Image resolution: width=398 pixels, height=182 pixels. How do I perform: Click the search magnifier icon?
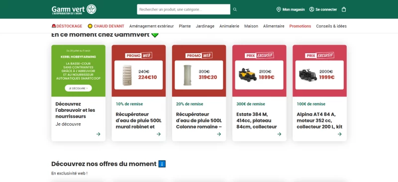235,9
